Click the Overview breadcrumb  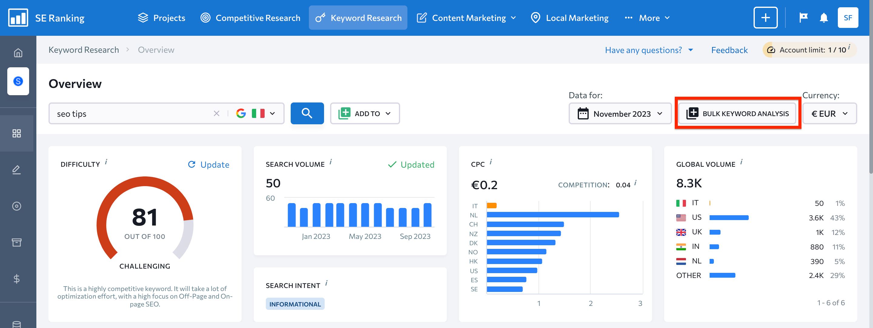[156, 50]
